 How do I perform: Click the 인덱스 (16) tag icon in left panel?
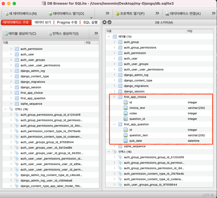[11, 109]
